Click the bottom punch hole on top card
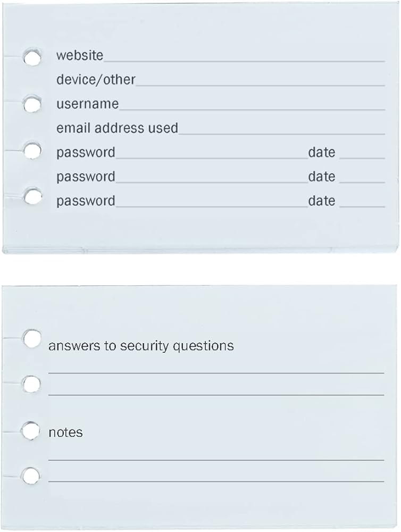The image size is (401, 532). tap(33, 197)
